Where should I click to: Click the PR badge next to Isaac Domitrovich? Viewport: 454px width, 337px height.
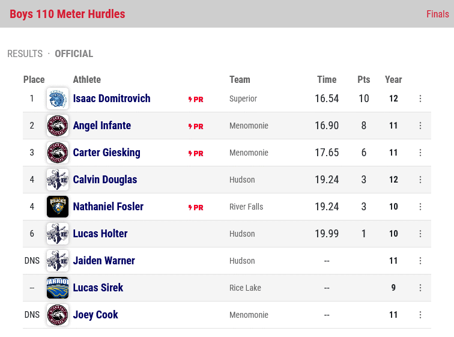pos(196,99)
